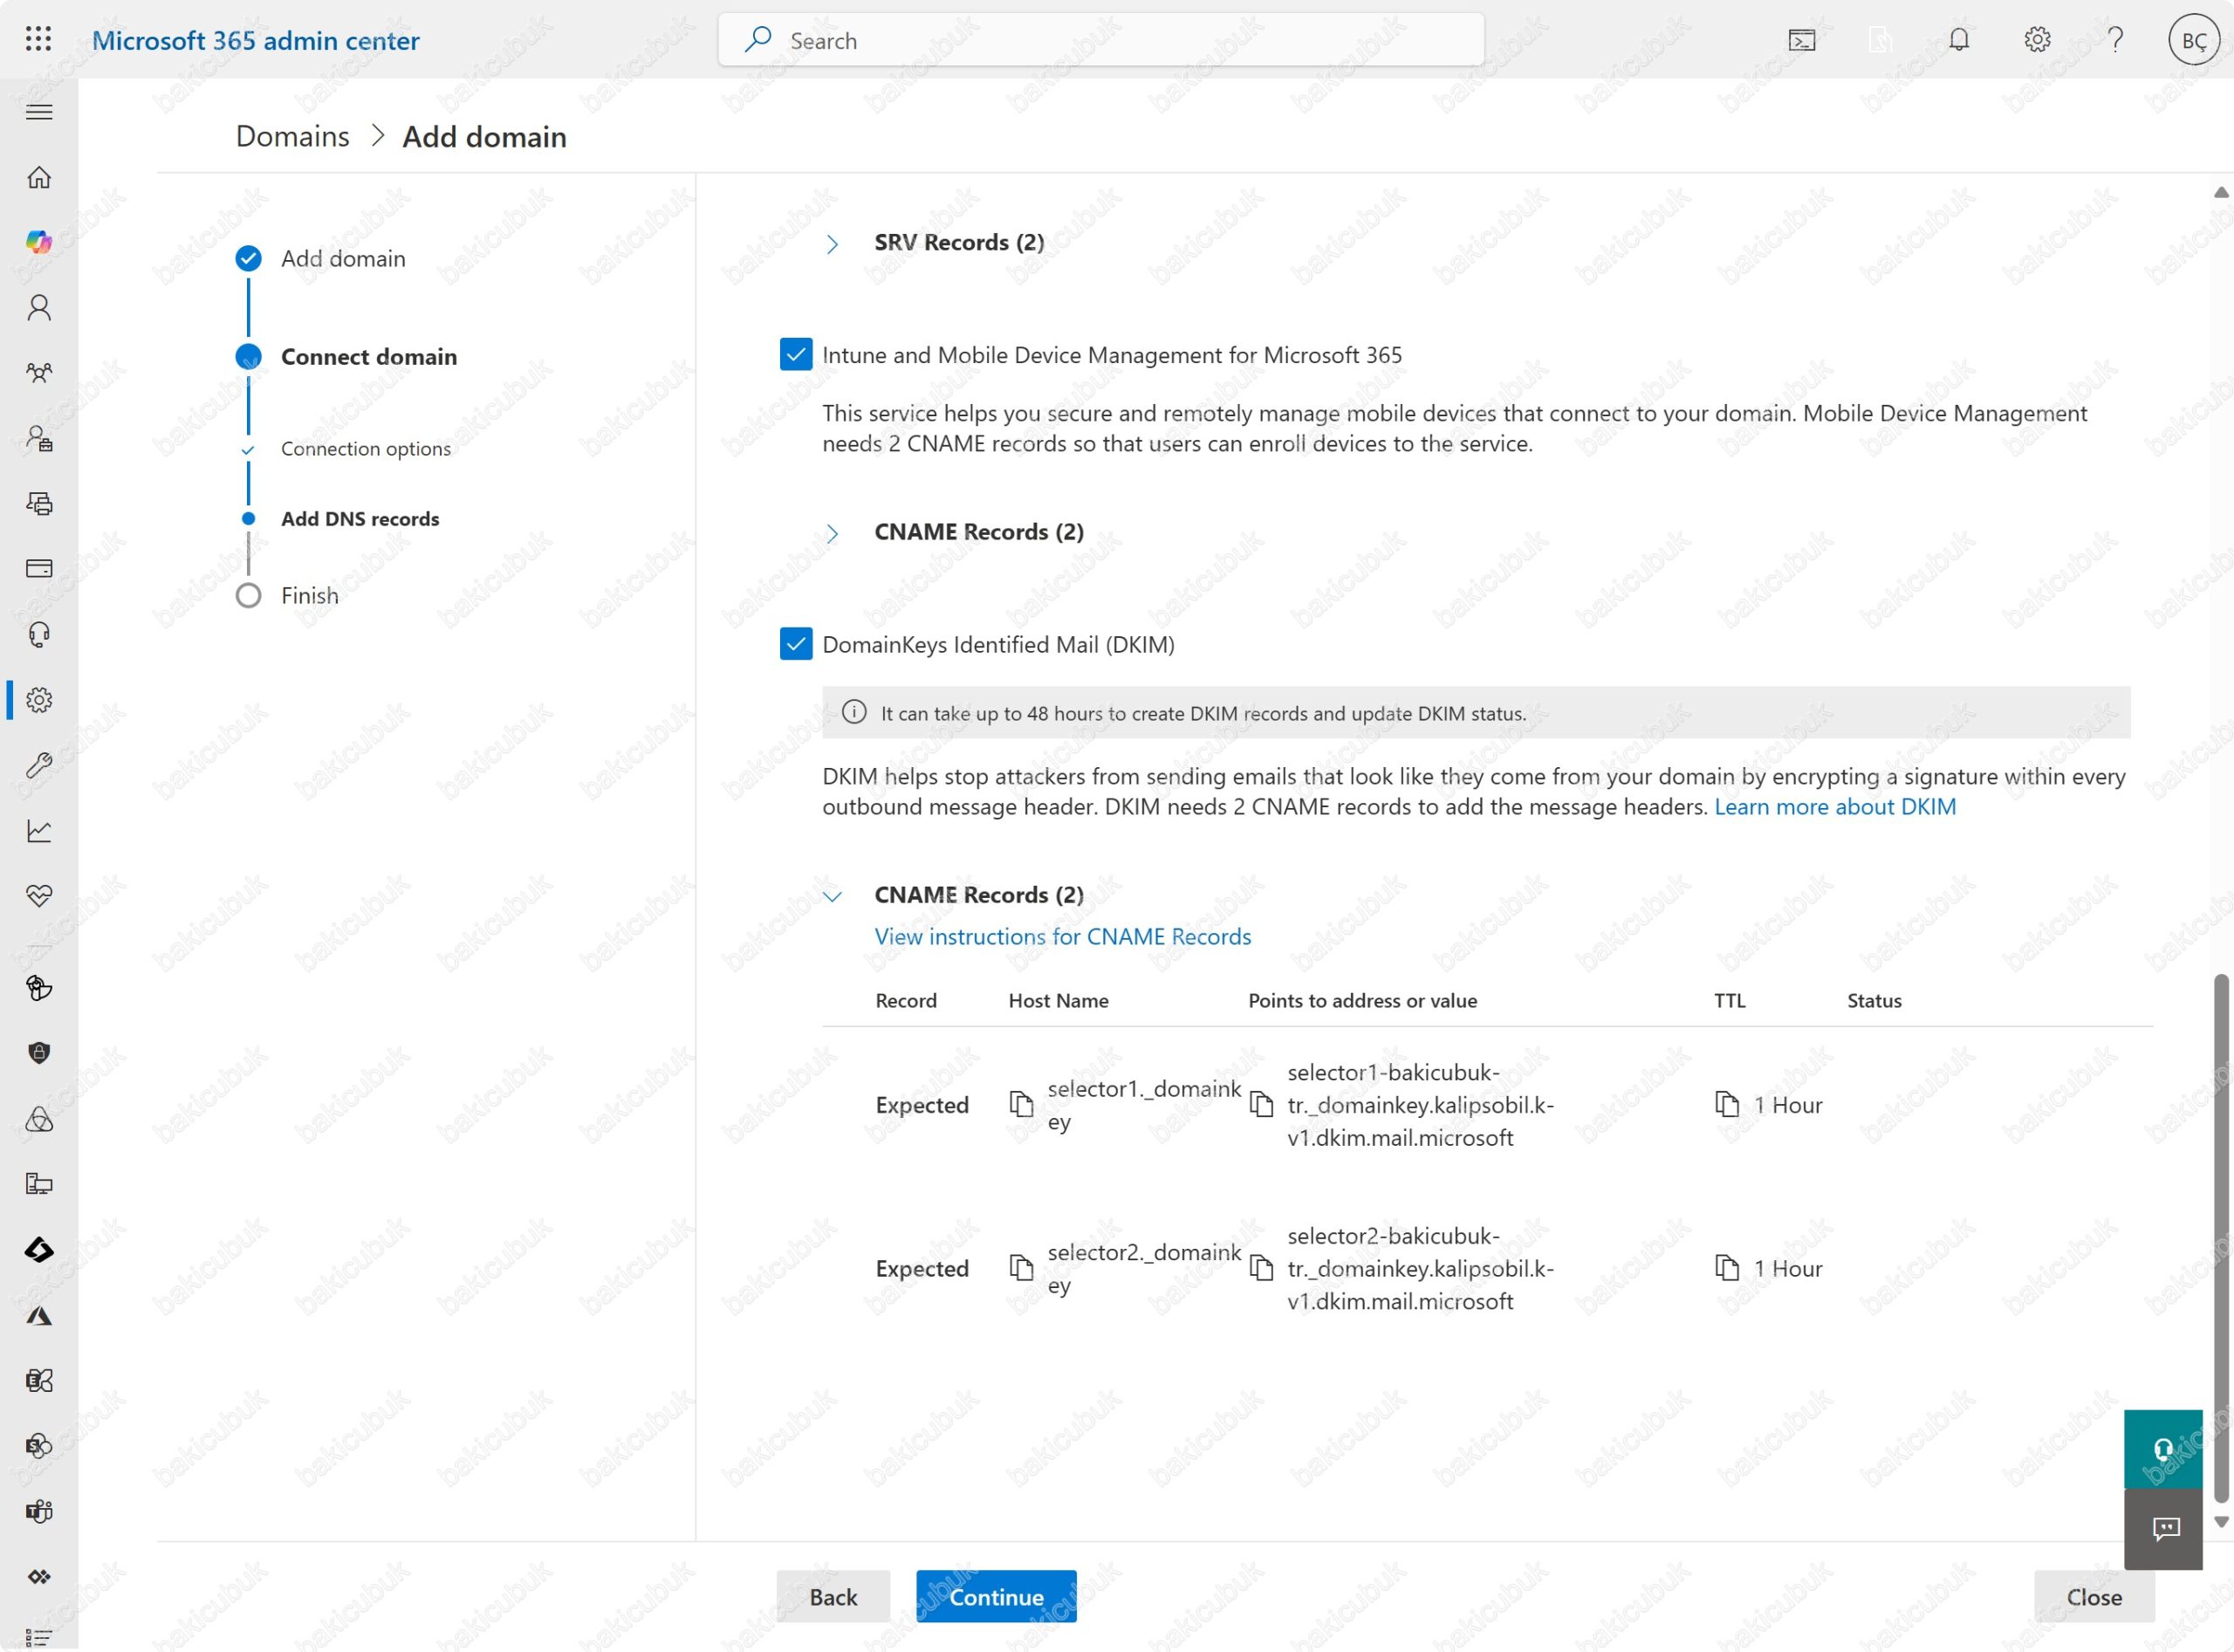Select the Connection options wizard step
Viewport: 2234px width, 1652px height.
pos(365,448)
